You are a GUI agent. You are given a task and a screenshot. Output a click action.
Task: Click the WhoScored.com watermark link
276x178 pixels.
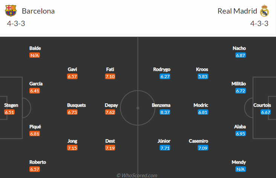coord(137,175)
